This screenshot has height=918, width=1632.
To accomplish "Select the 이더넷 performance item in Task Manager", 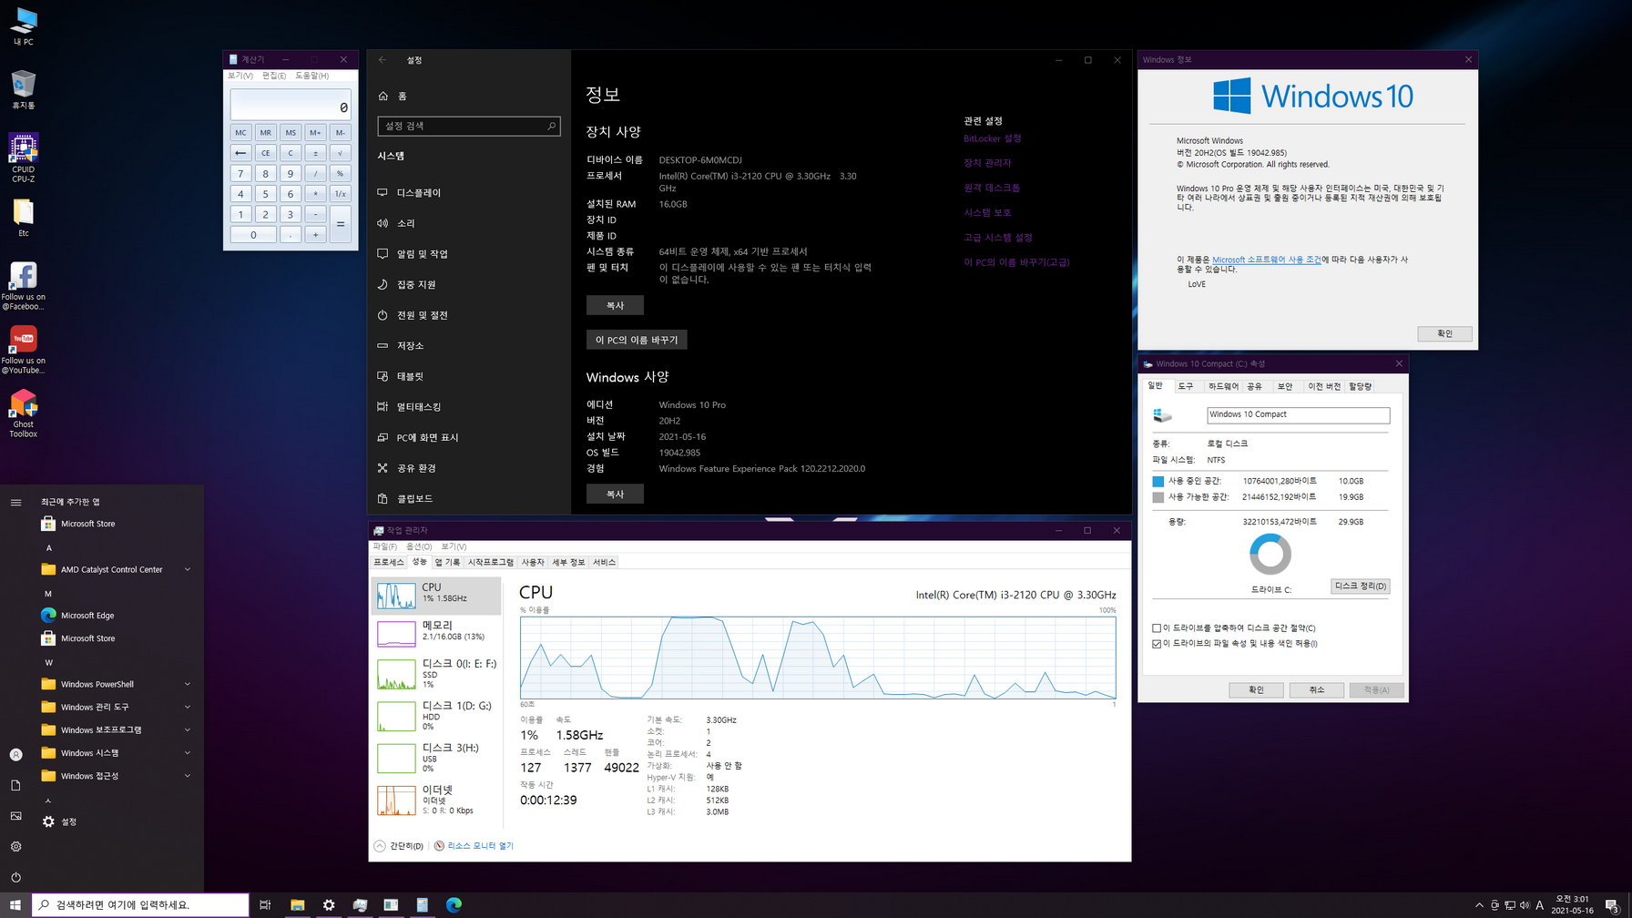I will [436, 800].
